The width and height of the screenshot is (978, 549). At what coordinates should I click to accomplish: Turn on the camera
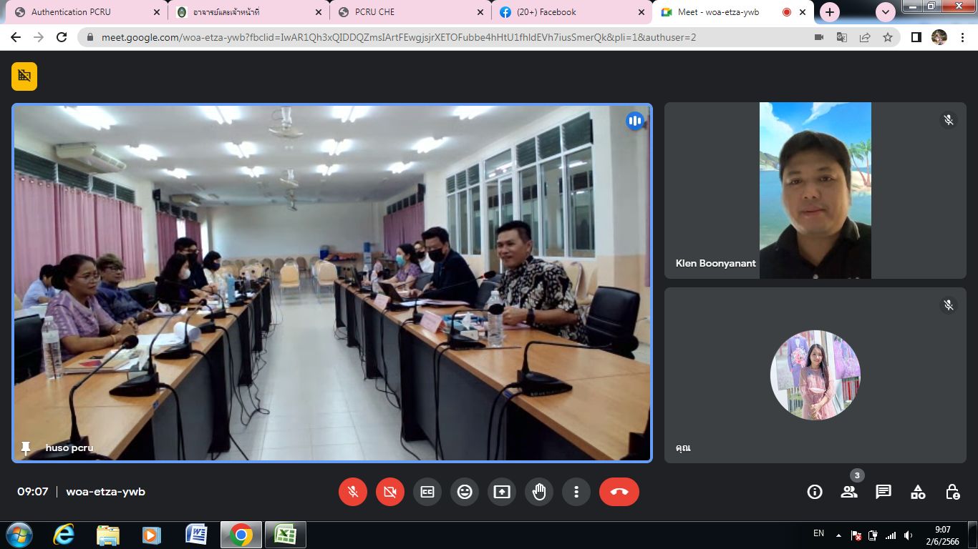click(x=390, y=492)
